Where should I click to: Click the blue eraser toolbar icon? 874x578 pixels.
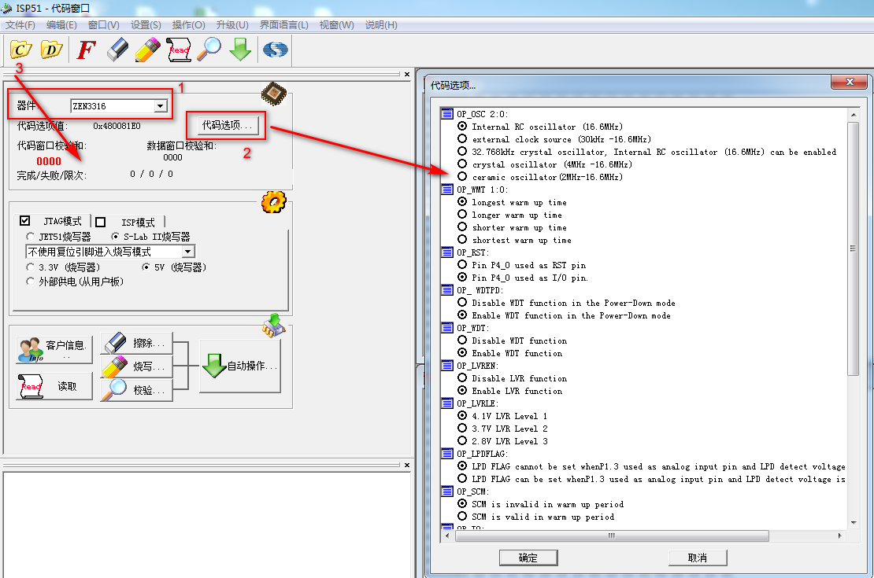pyautogui.click(x=117, y=50)
